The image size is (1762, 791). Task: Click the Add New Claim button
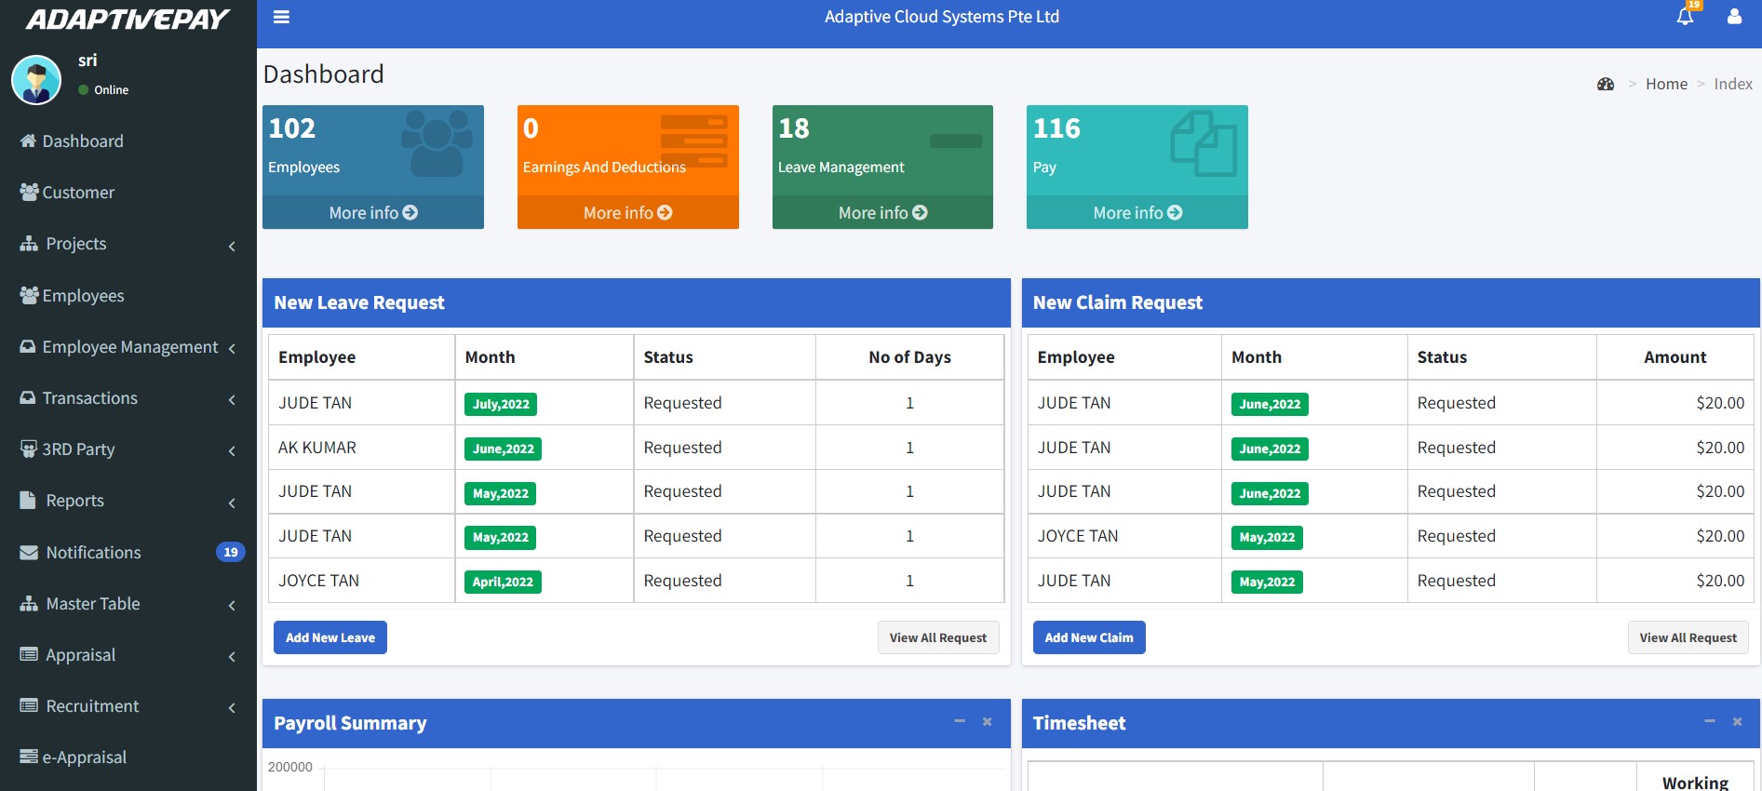click(1089, 637)
